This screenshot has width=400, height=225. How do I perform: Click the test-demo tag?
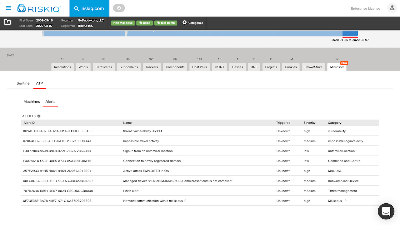[166, 23]
